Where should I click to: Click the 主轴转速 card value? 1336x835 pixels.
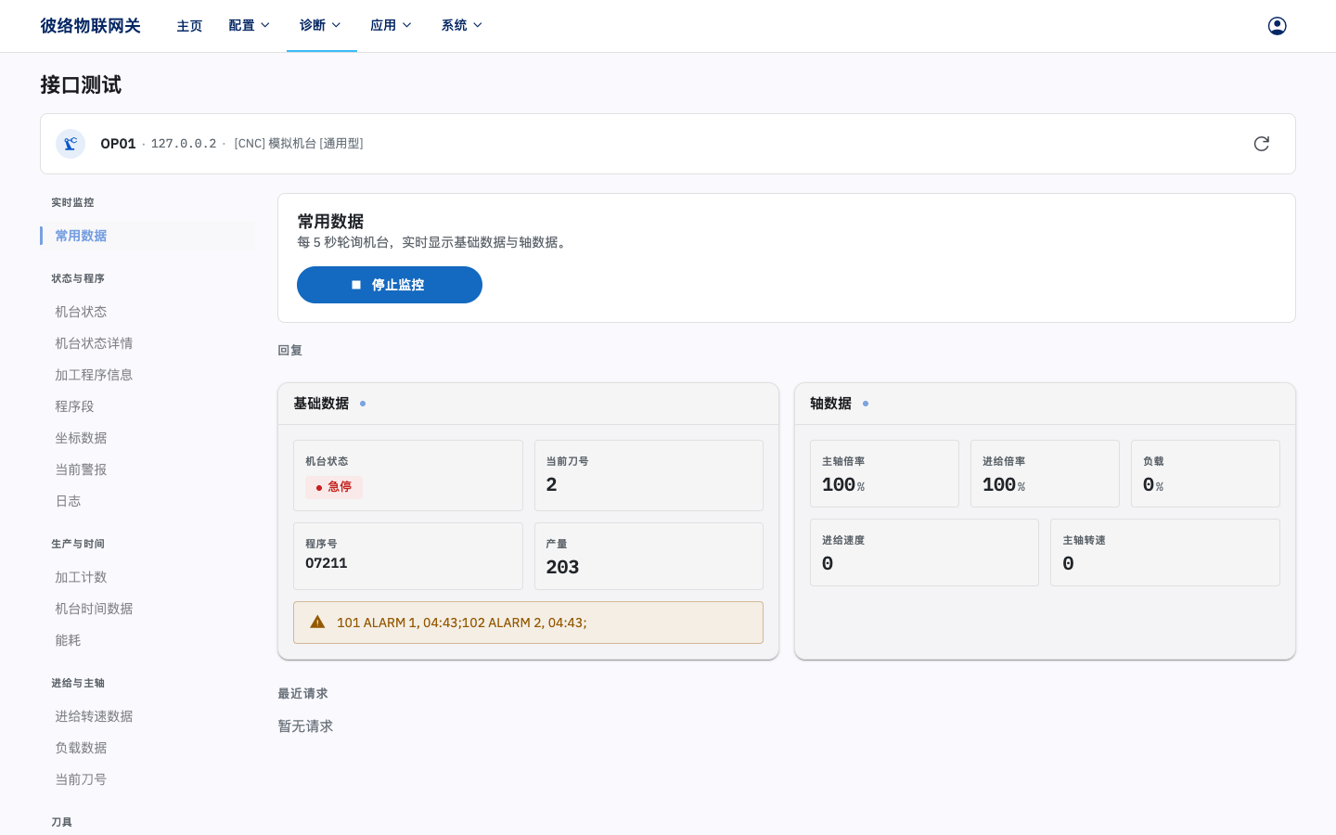click(x=1068, y=563)
